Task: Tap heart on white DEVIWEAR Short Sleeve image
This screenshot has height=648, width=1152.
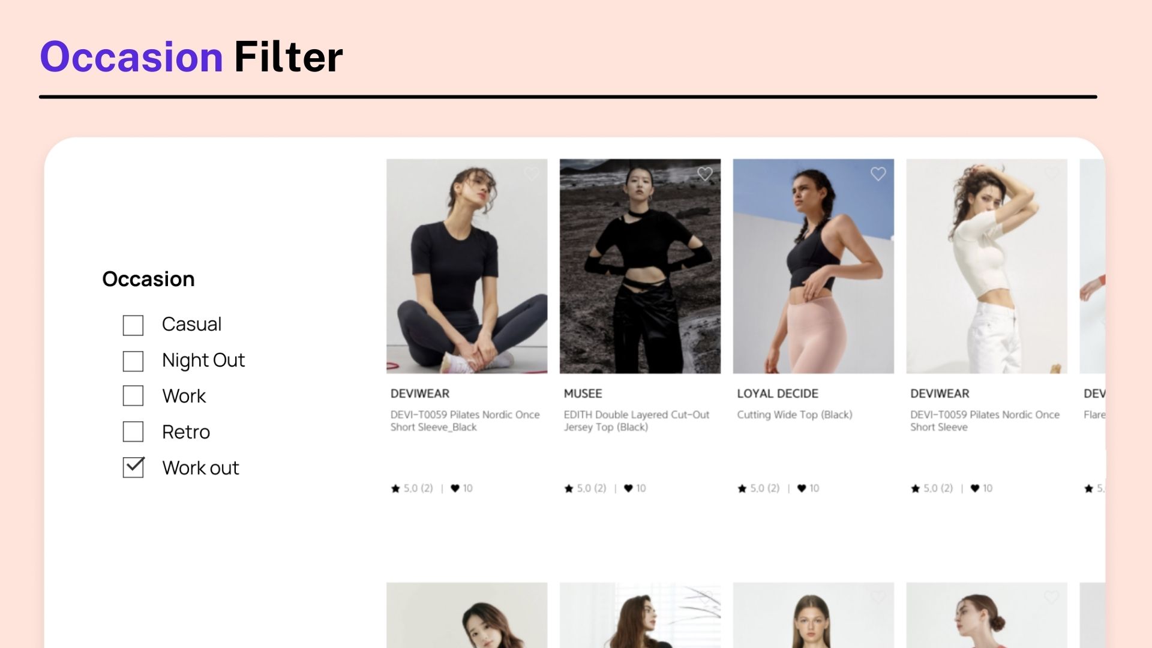Action: click(1051, 174)
